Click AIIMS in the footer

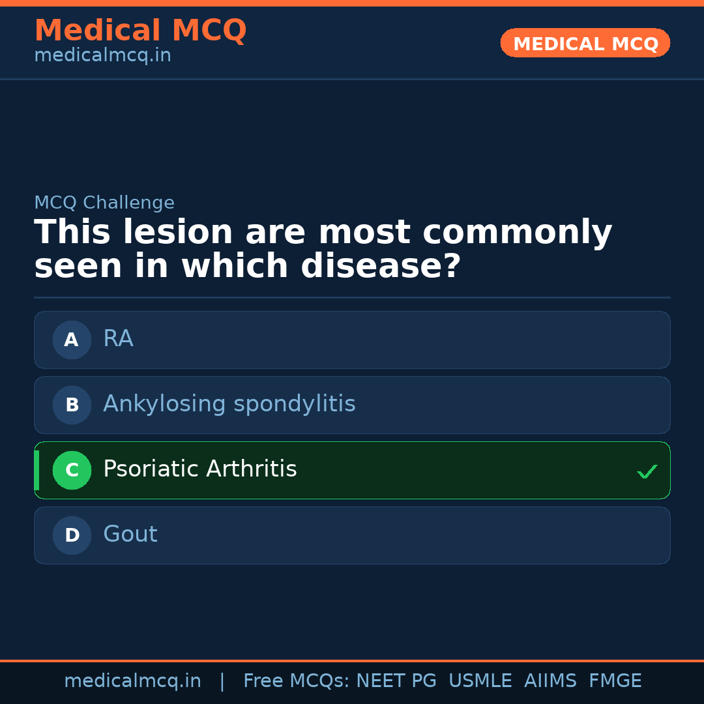(x=550, y=681)
